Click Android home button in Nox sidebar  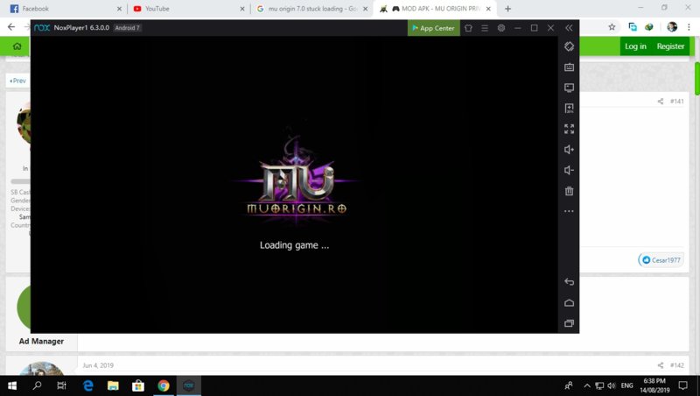pos(569,303)
